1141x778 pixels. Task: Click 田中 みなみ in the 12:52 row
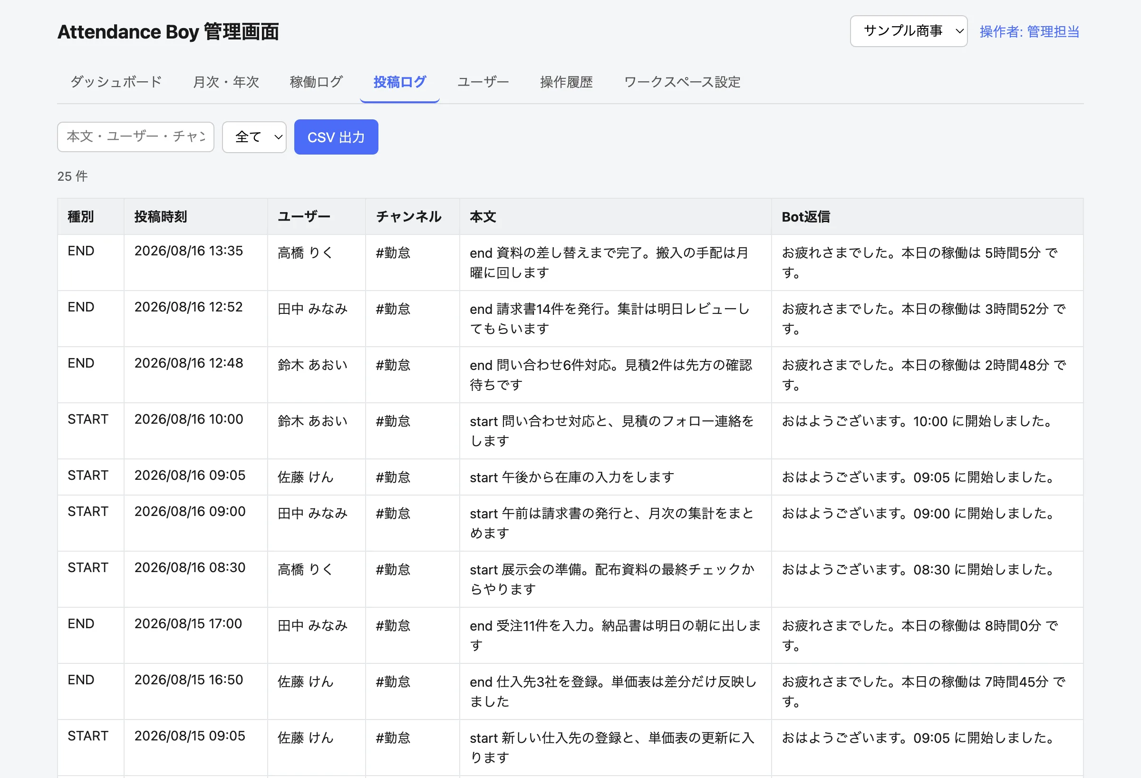pyautogui.click(x=313, y=309)
